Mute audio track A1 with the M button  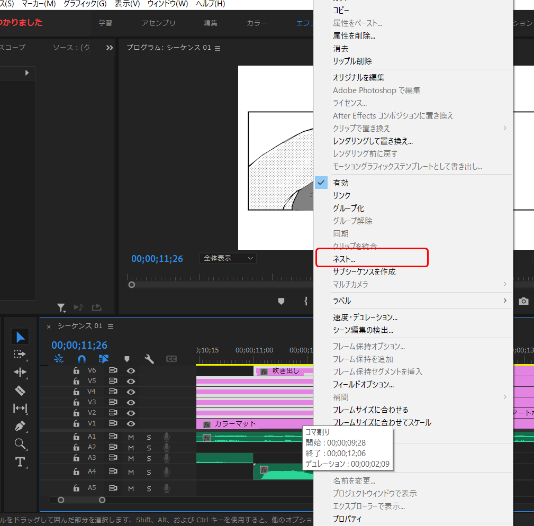click(x=130, y=437)
